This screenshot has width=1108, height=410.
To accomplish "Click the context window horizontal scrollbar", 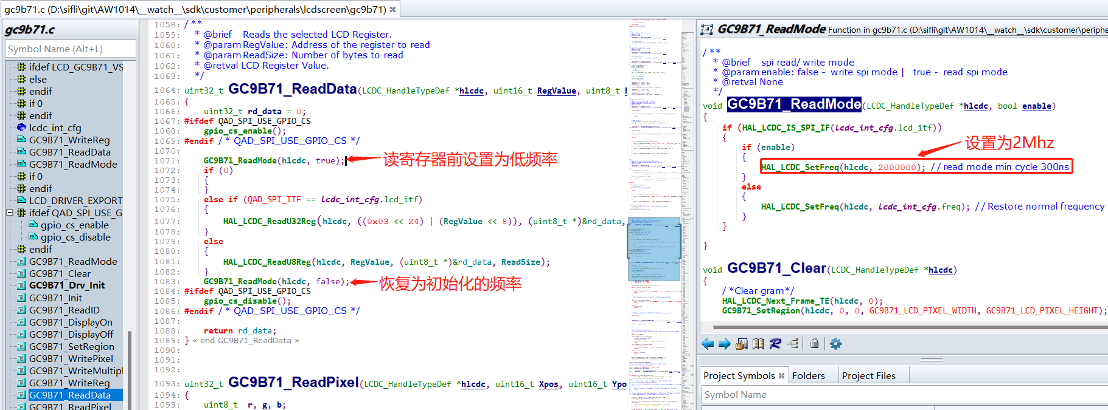I will 910,327.
